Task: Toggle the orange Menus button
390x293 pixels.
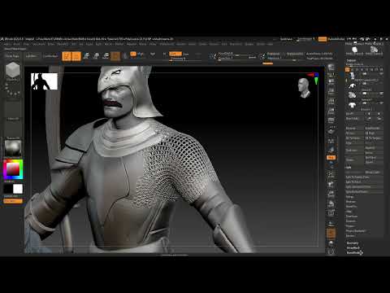Action: coord(322,39)
